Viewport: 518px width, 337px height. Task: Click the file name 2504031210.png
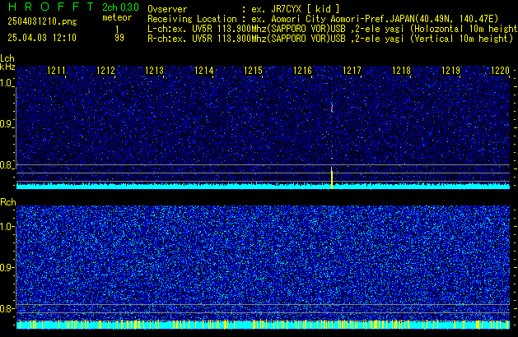(x=42, y=21)
